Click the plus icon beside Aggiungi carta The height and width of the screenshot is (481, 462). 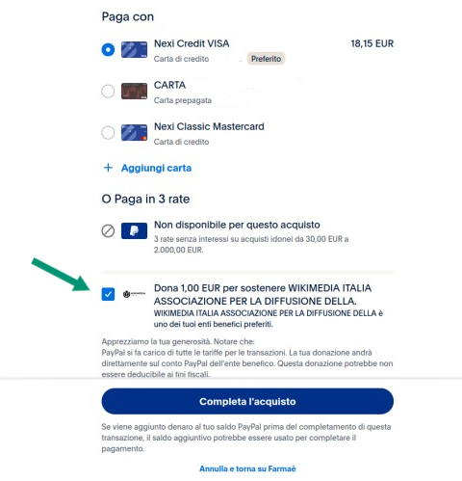[108, 168]
